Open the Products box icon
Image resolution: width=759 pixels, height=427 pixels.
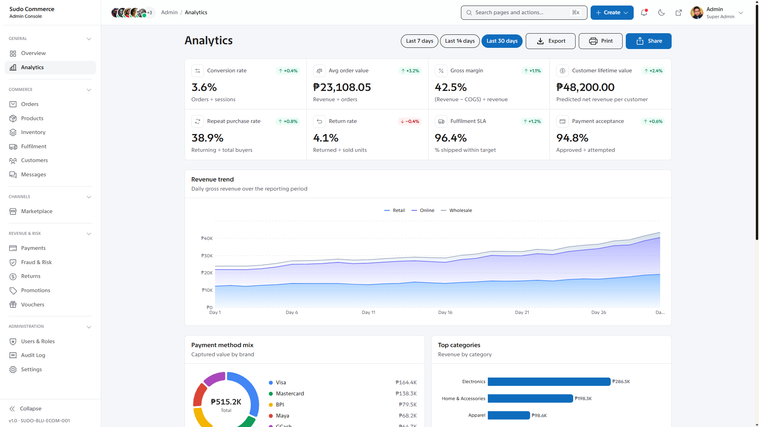point(13,119)
